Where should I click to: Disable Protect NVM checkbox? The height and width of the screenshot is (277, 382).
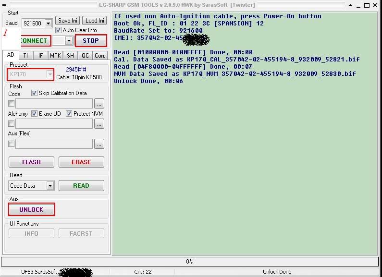click(x=69, y=114)
